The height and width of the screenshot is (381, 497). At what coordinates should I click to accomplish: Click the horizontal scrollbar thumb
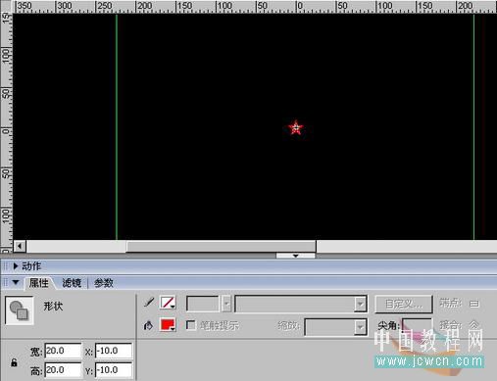point(221,246)
